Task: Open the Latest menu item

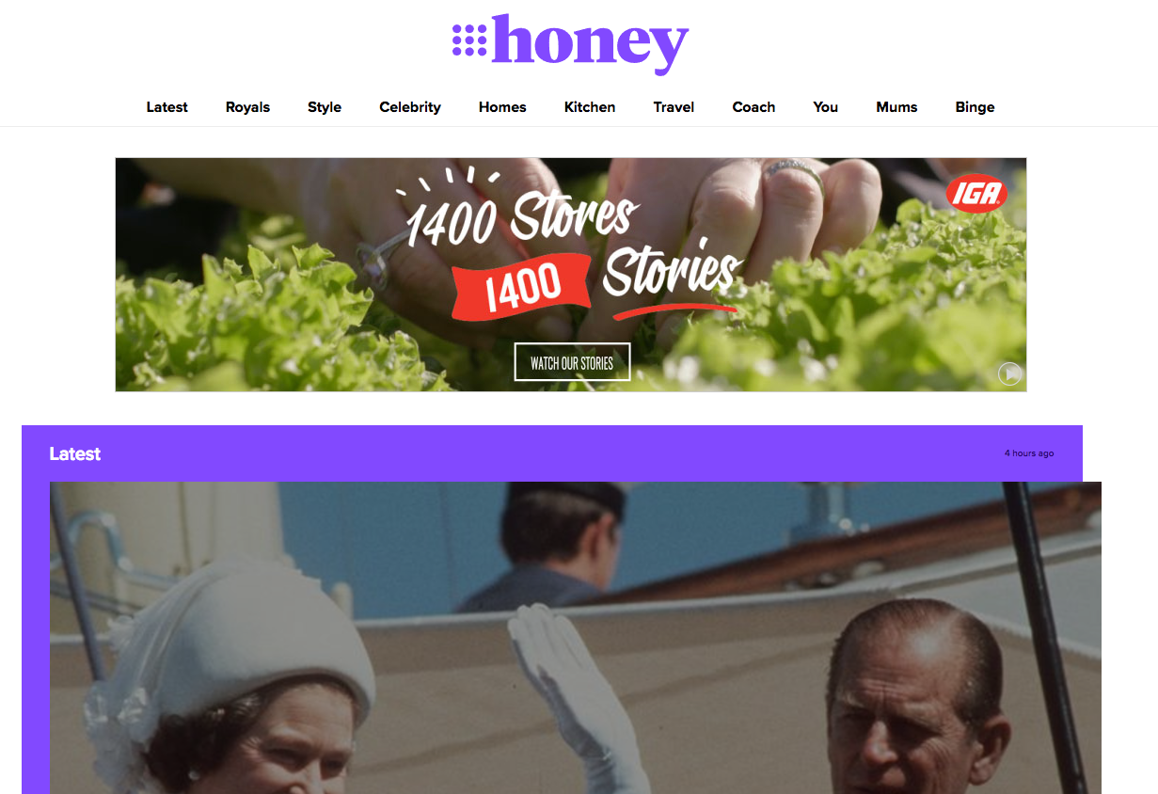Action: pos(167,107)
